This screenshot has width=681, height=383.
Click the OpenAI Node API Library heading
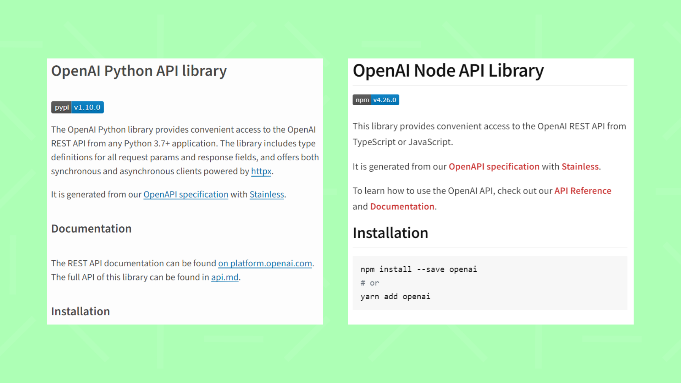coord(448,71)
